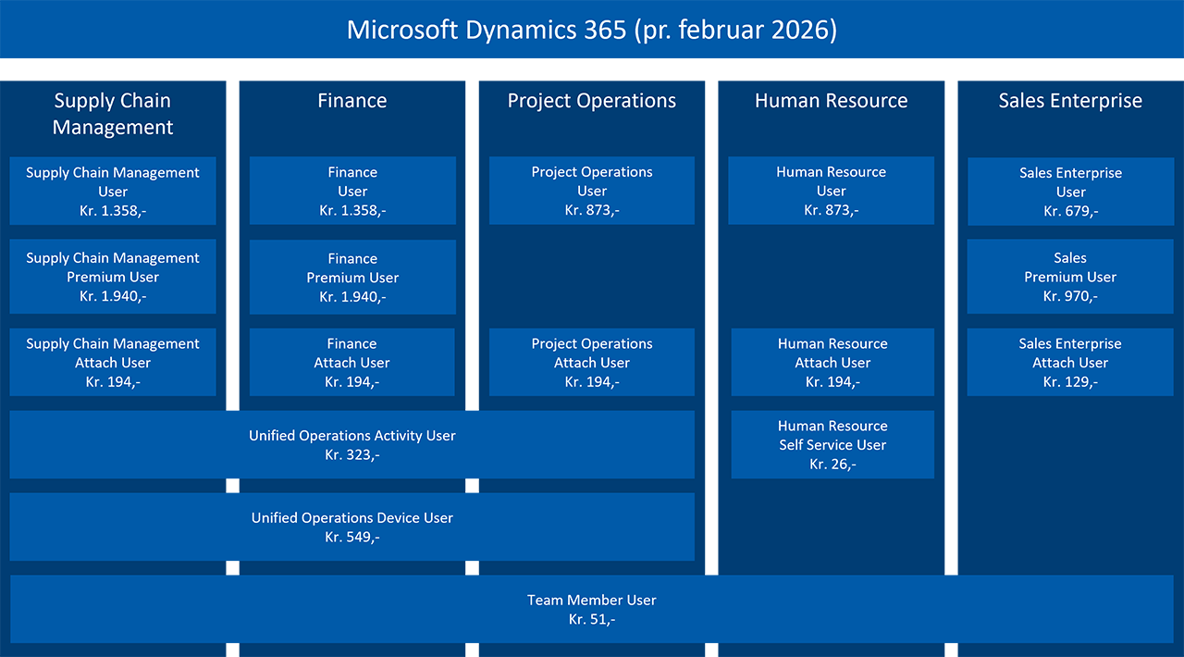Choose the Sales Enterprise column heading
Image resolution: width=1184 pixels, height=657 pixels.
pyautogui.click(x=1070, y=101)
